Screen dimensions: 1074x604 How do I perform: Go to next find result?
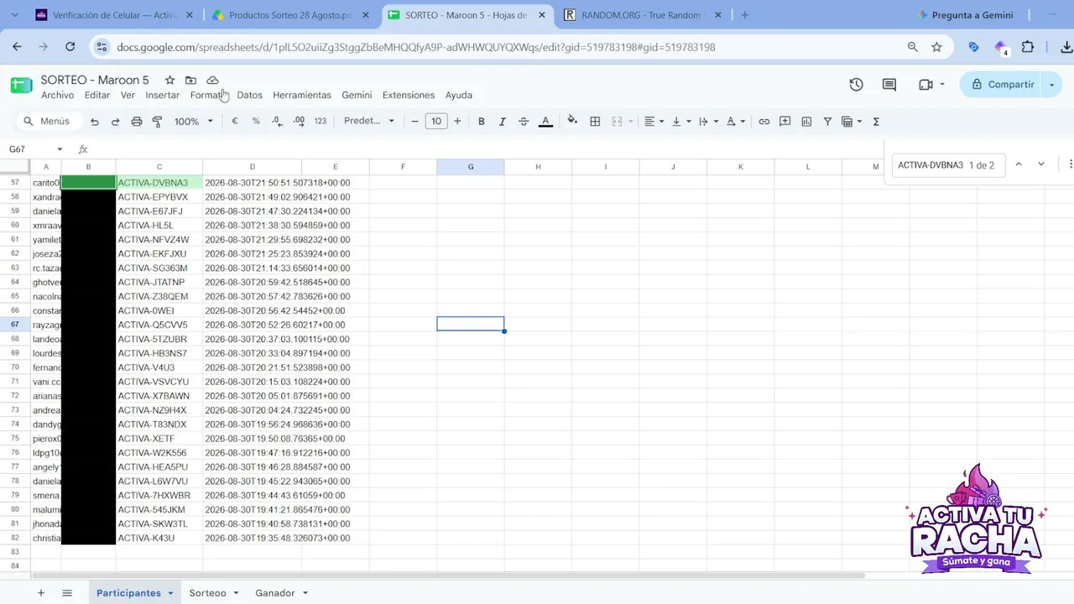click(x=1041, y=164)
